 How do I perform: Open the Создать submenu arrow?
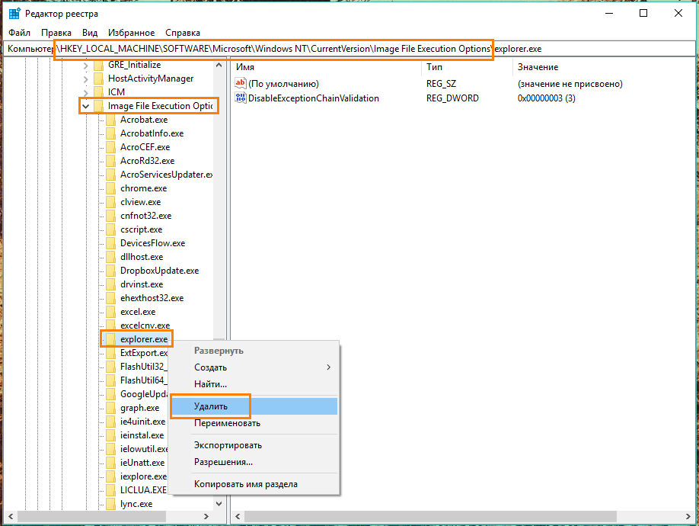[328, 367]
